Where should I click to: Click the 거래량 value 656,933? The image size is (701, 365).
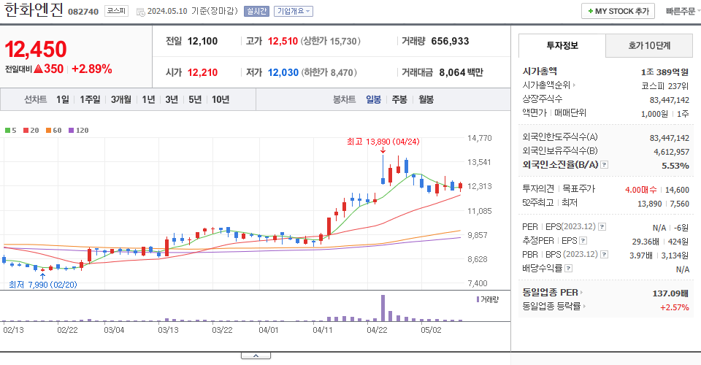coord(450,41)
